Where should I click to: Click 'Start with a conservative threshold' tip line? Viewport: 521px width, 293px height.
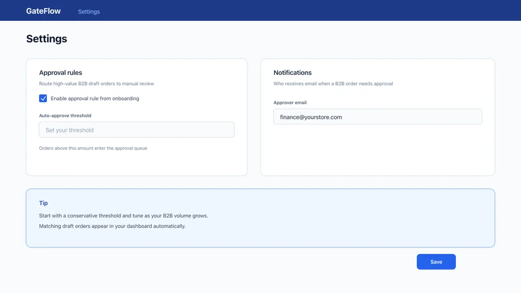pyautogui.click(x=123, y=216)
